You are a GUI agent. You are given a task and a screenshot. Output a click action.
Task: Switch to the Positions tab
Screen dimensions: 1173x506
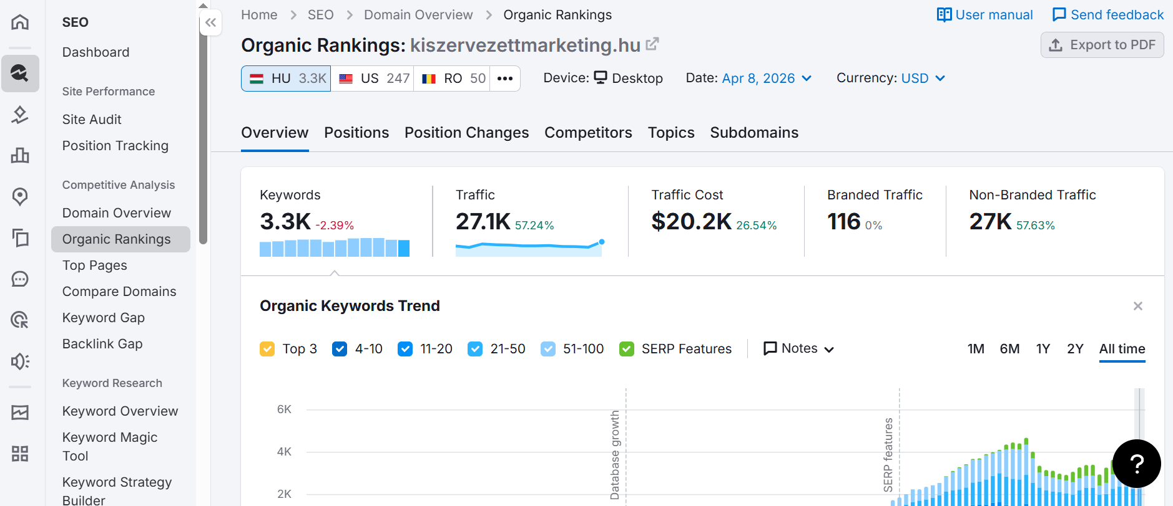356,133
